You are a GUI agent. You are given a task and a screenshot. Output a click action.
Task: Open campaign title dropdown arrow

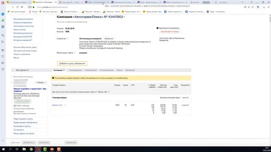point(124,17)
